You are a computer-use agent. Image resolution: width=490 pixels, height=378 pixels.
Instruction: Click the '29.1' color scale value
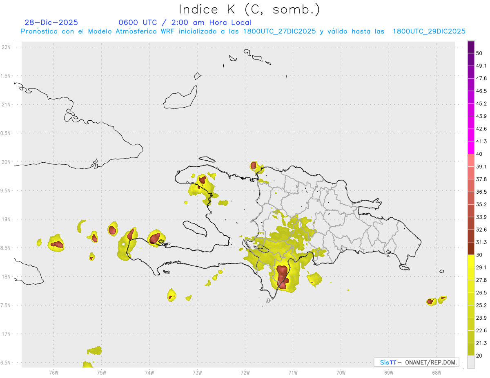tap(481, 267)
